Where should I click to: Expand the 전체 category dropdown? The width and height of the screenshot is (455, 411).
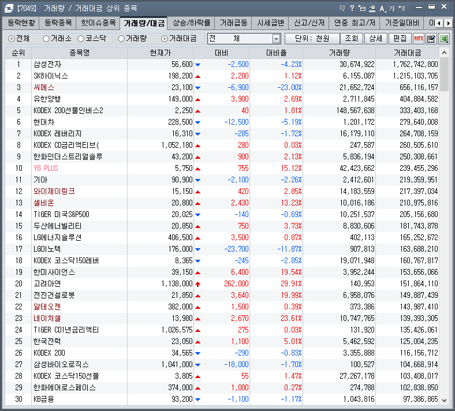point(276,39)
